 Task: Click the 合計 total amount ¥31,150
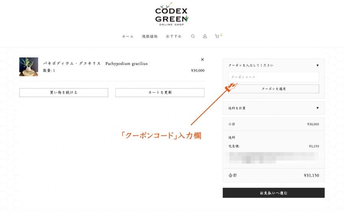point(311,175)
